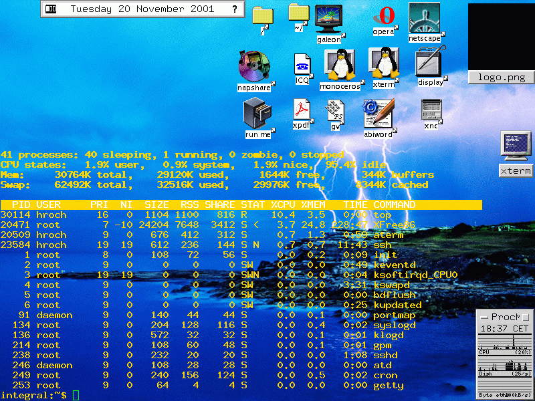This screenshot has height=401, width=535.
Task: Click the netscape ship wheel icon
Action: [424, 17]
